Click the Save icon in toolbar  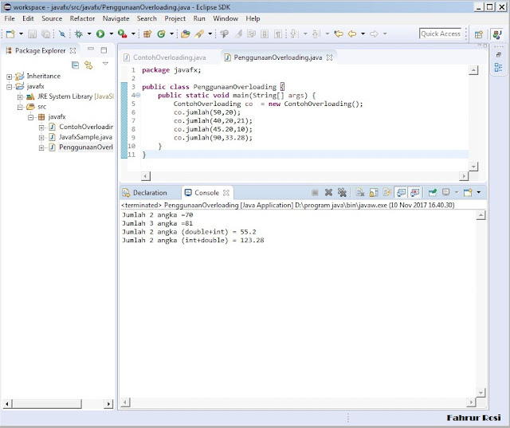point(32,33)
